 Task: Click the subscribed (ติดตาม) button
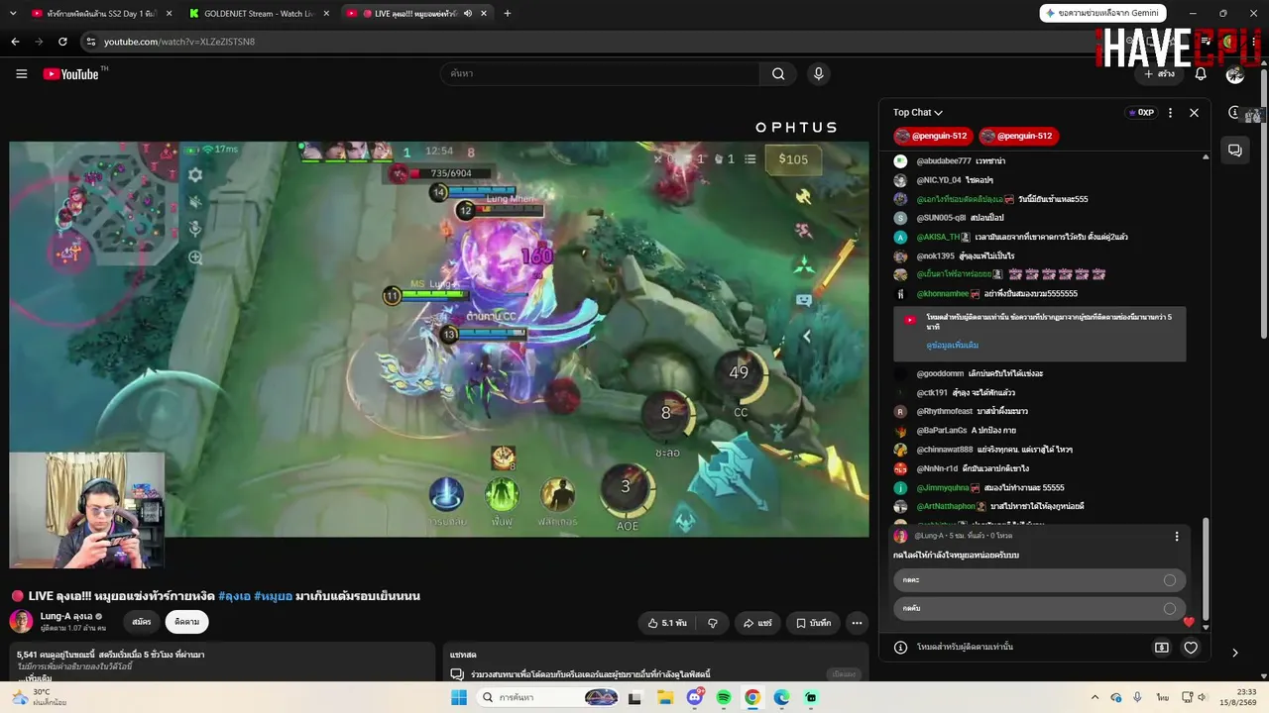(186, 622)
